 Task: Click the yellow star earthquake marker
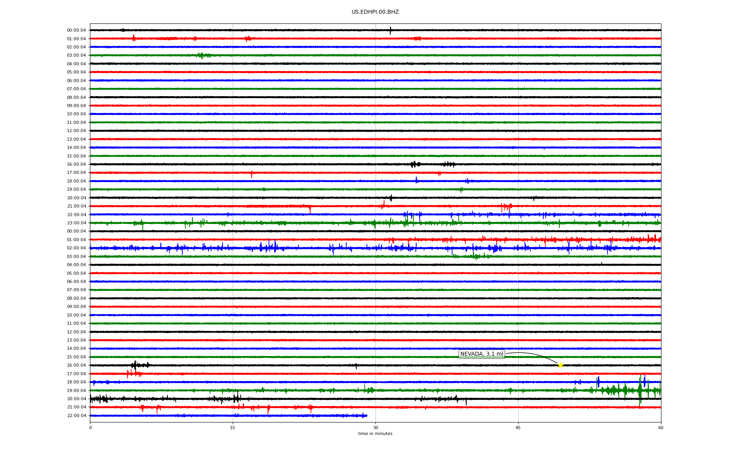(x=560, y=365)
